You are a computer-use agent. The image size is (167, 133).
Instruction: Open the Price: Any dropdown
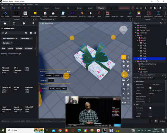(x=26, y=39)
